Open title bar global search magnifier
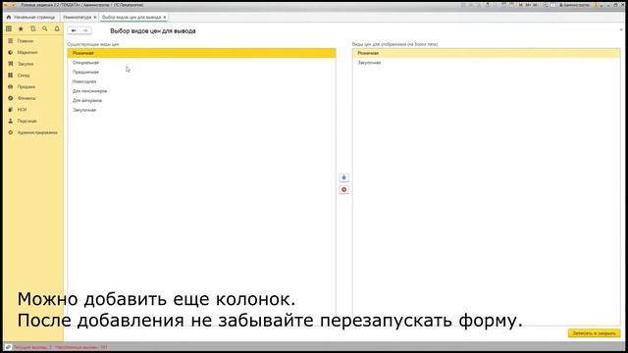Image resolution: width=628 pixels, height=353 pixels. 546,5
